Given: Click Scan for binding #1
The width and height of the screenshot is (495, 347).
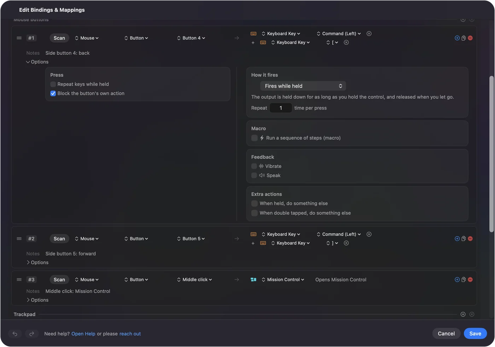Looking at the screenshot, I should pos(59,38).
